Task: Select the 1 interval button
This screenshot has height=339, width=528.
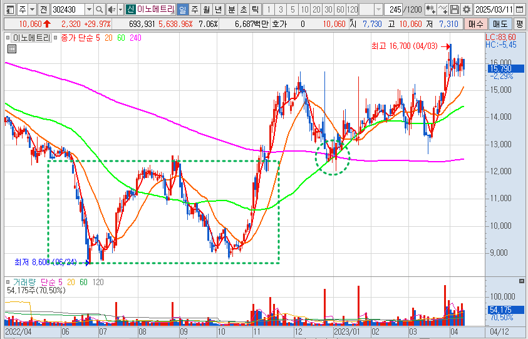Action: pyautogui.click(x=269, y=9)
